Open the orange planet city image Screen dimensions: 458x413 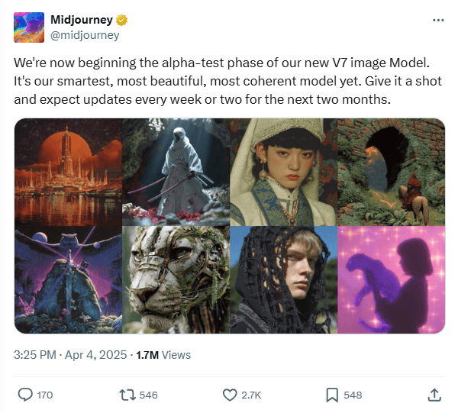[69, 172]
